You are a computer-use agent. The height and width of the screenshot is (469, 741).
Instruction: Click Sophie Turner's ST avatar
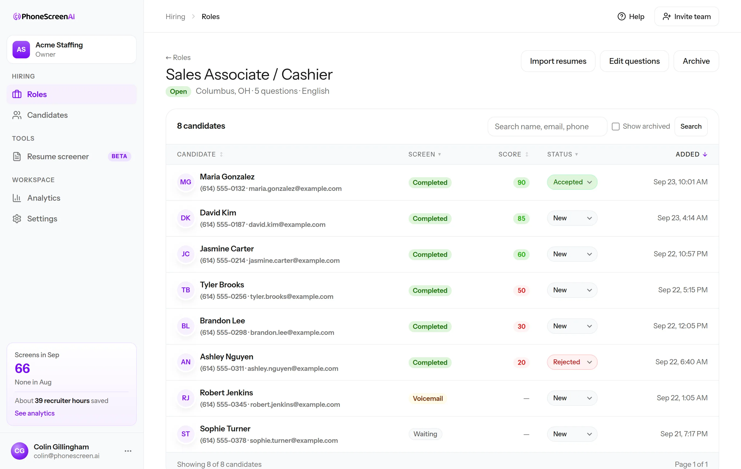click(x=186, y=434)
